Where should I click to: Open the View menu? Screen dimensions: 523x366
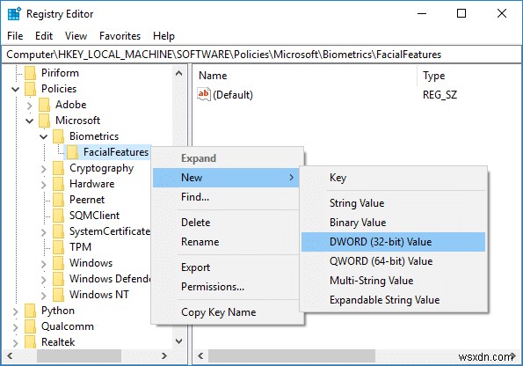click(x=76, y=36)
